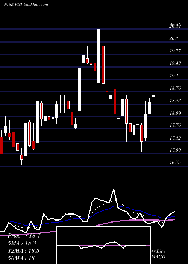188x264 pixels.
Task: Click the 12MA : 18.3 readout
Action: 23,250
